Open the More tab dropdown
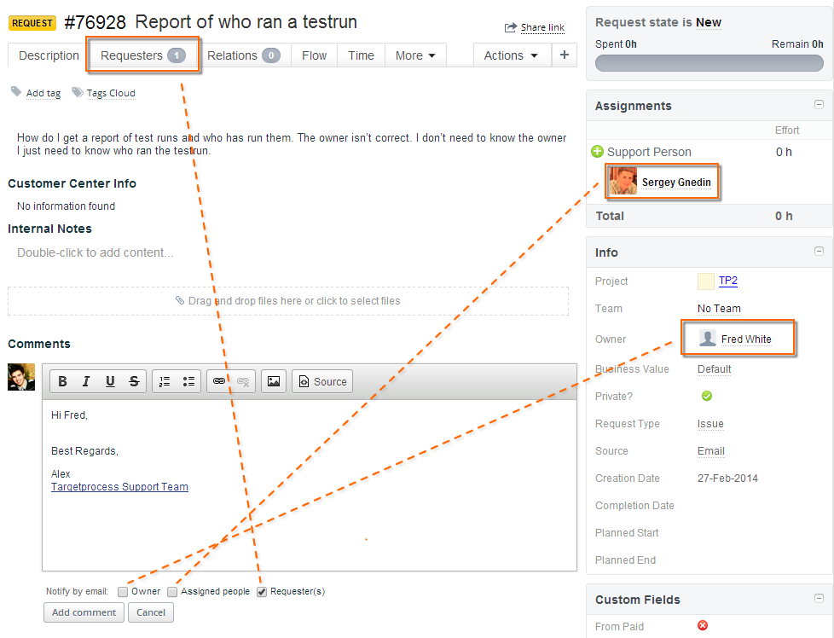Screen dimensions: 834x638 [415, 55]
